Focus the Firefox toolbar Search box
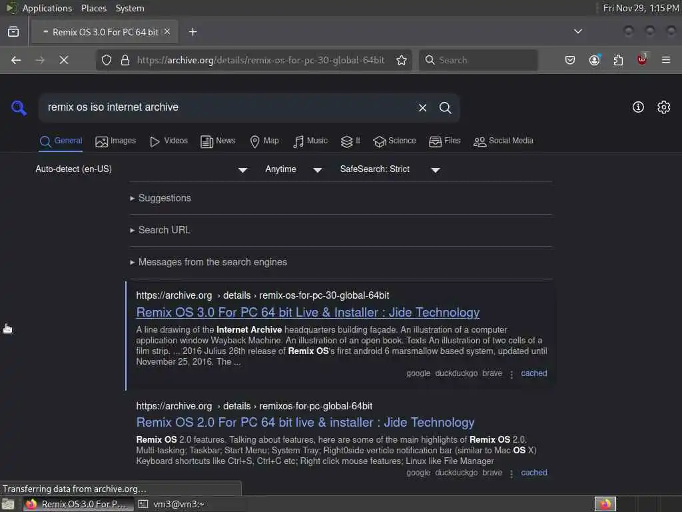The height and width of the screenshot is (512, 682). coord(478,60)
